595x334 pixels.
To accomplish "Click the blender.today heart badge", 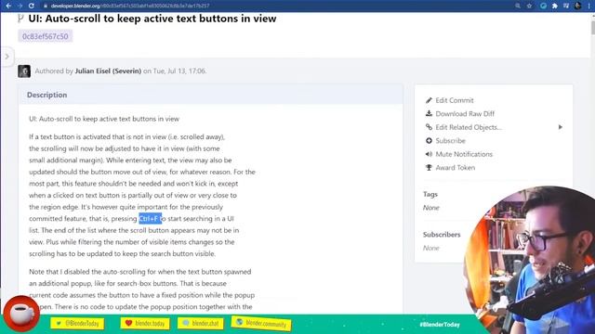I will click(145, 323).
